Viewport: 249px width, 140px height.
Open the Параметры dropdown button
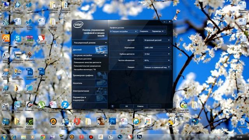point(158,31)
